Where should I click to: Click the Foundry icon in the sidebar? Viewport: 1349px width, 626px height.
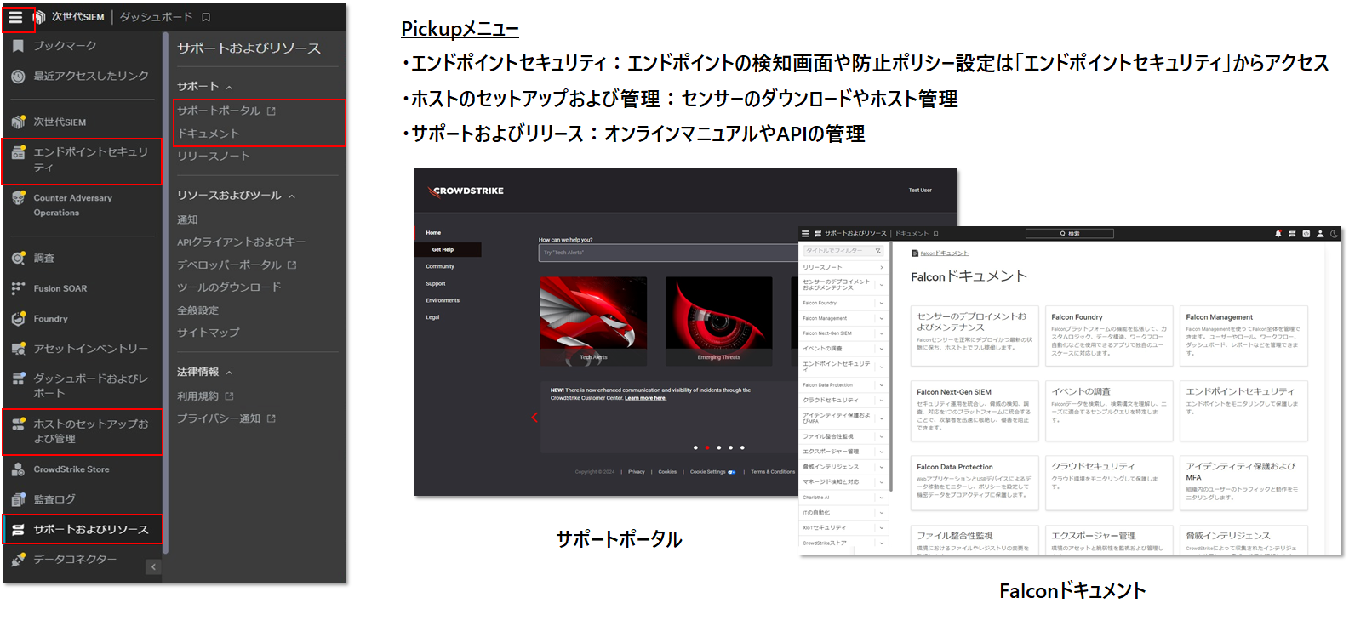click(x=18, y=319)
